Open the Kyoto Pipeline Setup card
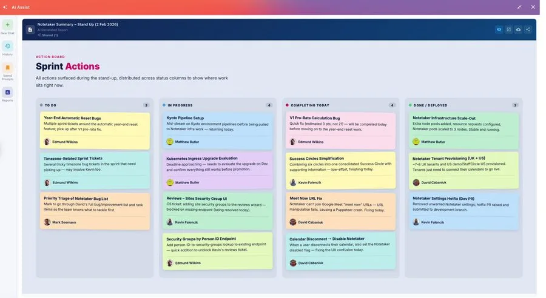The width and height of the screenshot is (546, 298). (218, 130)
